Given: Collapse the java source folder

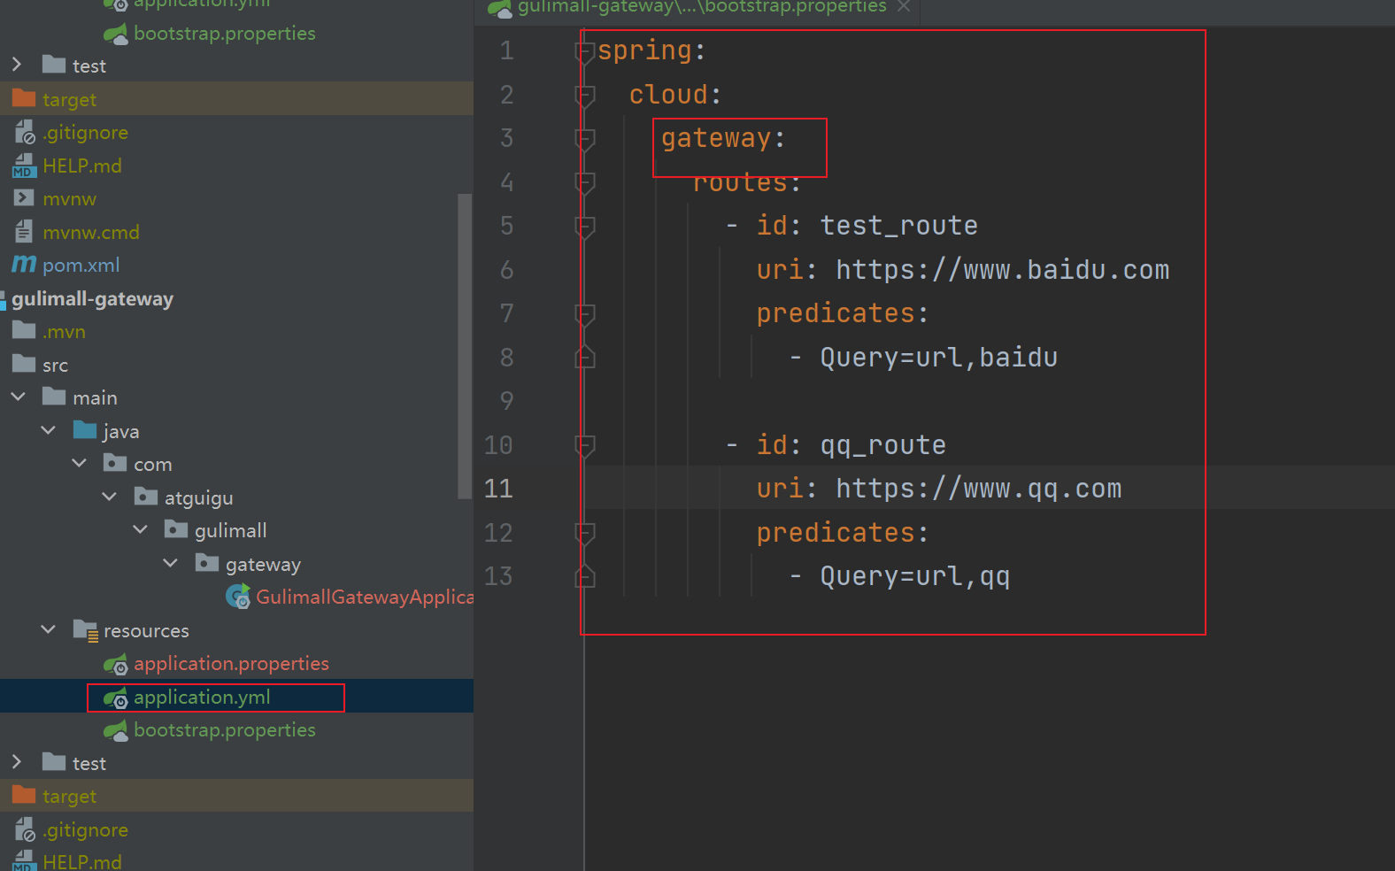Looking at the screenshot, I should point(48,430).
